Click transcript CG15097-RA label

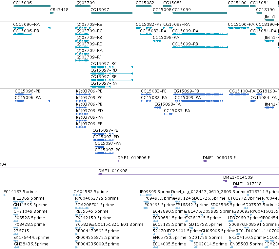104,83
